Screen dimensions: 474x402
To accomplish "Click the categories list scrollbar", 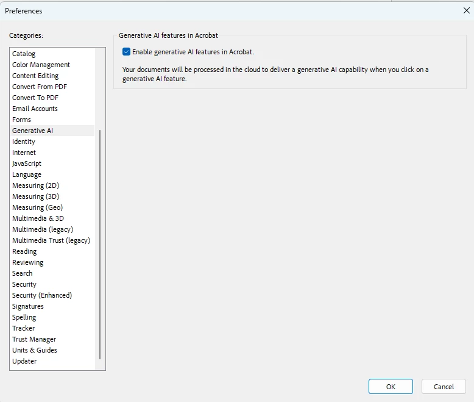I will click(100, 245).
